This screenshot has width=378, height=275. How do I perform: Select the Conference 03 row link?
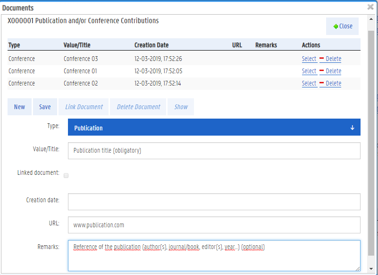[309, 59]
